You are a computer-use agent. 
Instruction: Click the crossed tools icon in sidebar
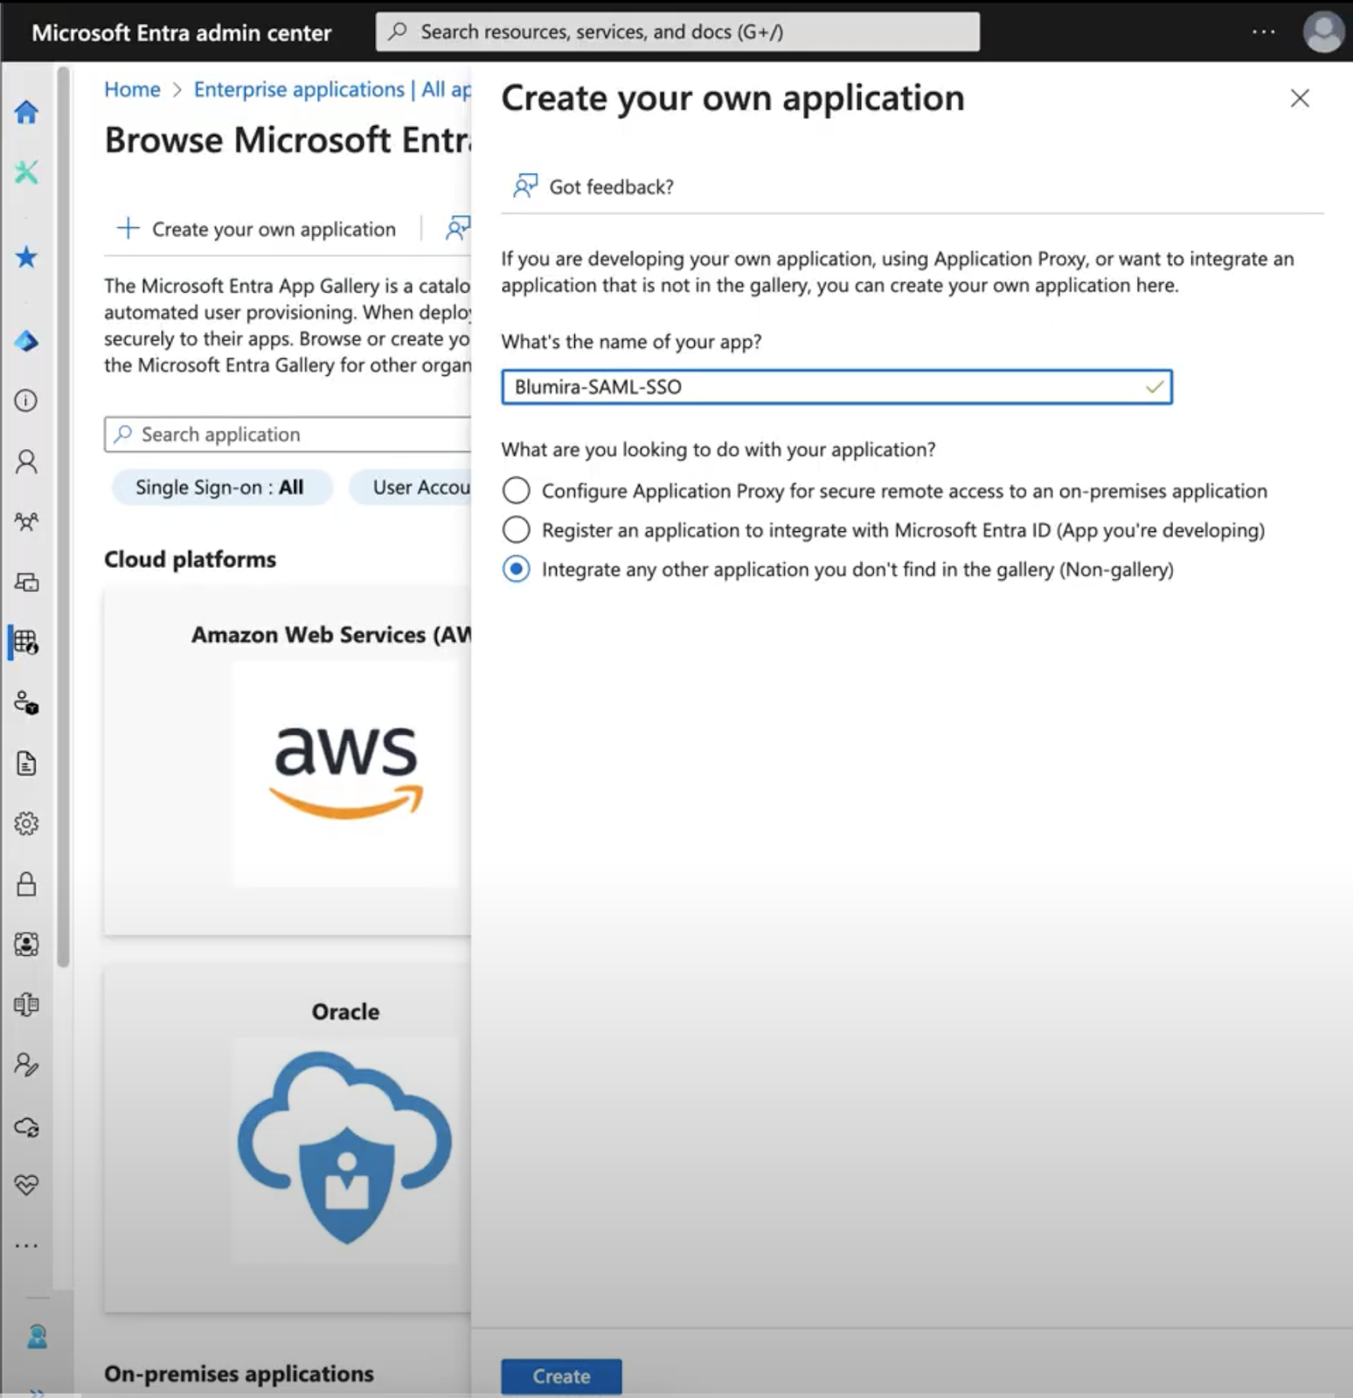point(26,172)
